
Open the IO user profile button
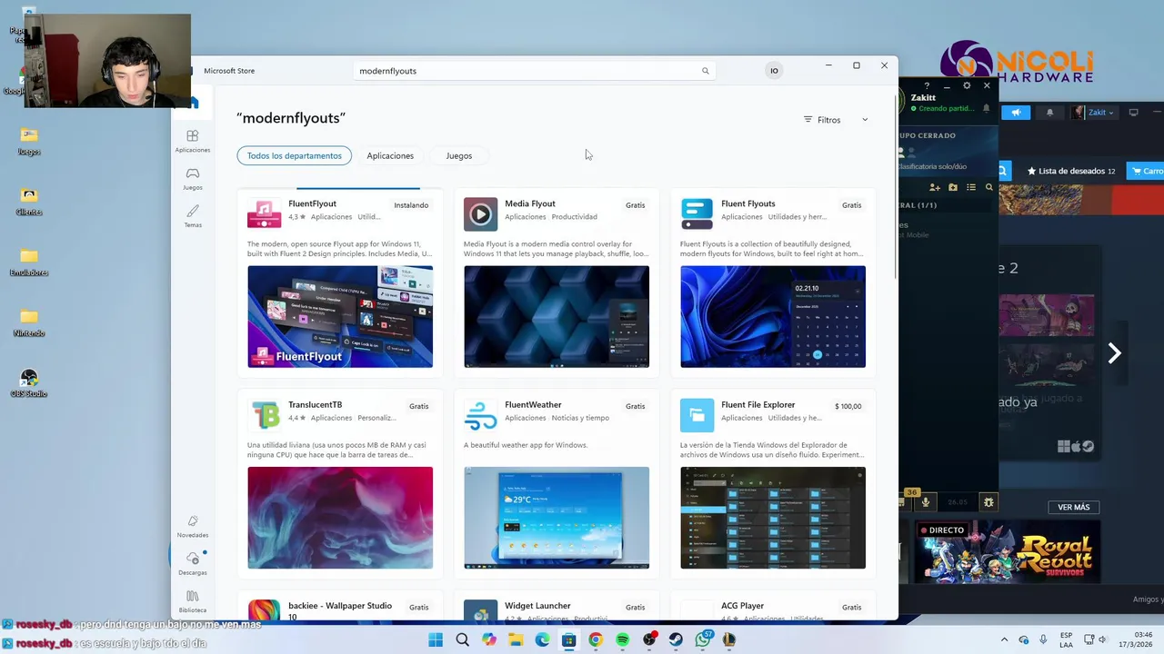(774, 71)
